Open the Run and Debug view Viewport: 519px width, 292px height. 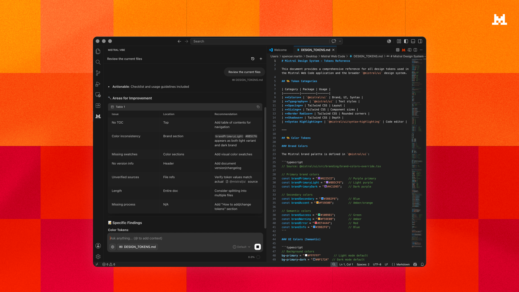click(98, 84)
